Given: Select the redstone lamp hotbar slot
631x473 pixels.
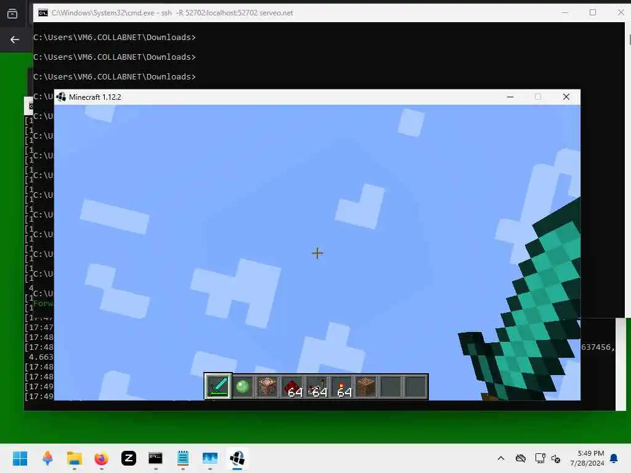Looking at the screenshot, I should coord(267,387).
